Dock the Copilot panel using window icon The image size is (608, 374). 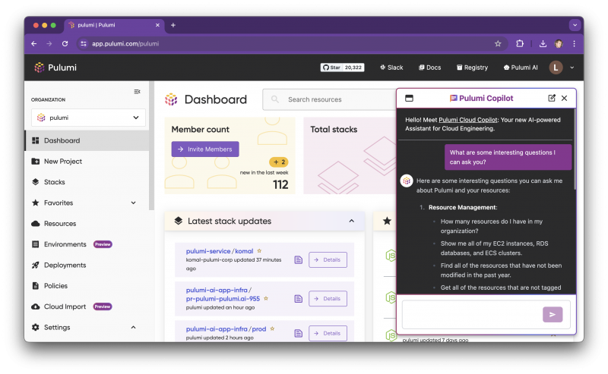(409, 99)
